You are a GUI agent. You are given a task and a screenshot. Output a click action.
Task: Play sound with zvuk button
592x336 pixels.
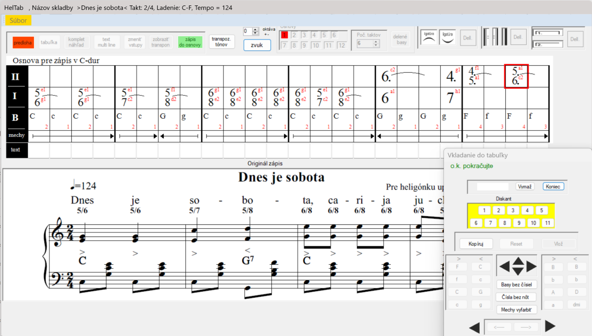(257, 45)
